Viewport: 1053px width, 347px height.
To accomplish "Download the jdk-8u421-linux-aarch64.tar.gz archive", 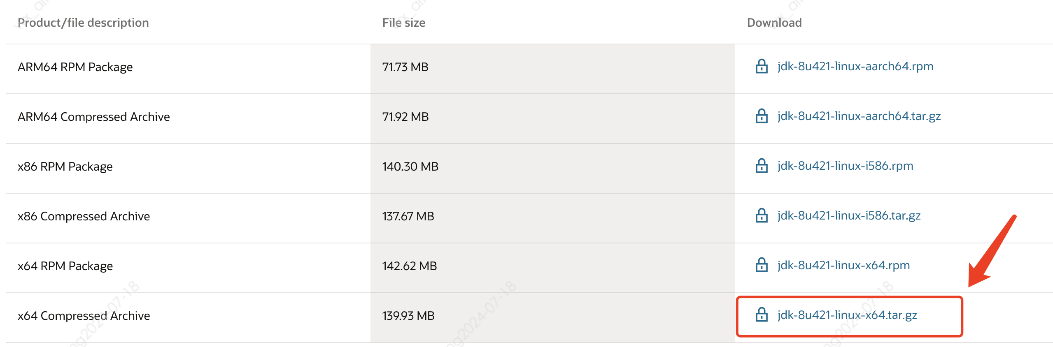I will pos(859,116).
